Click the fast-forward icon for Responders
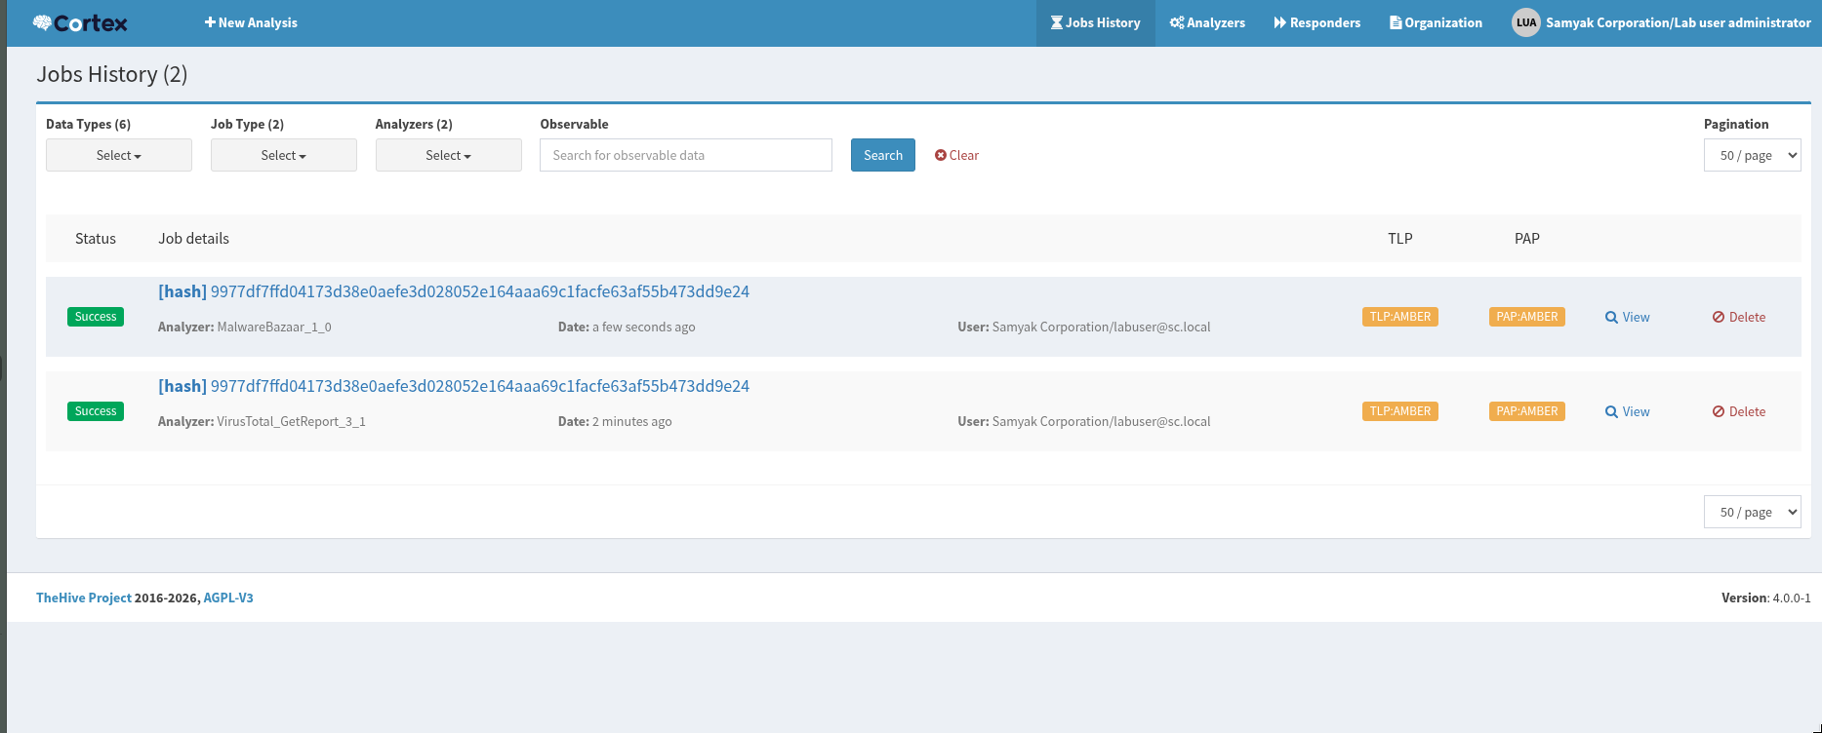Viewport: 1822px width, 733px height. [x=1280, y=22]
